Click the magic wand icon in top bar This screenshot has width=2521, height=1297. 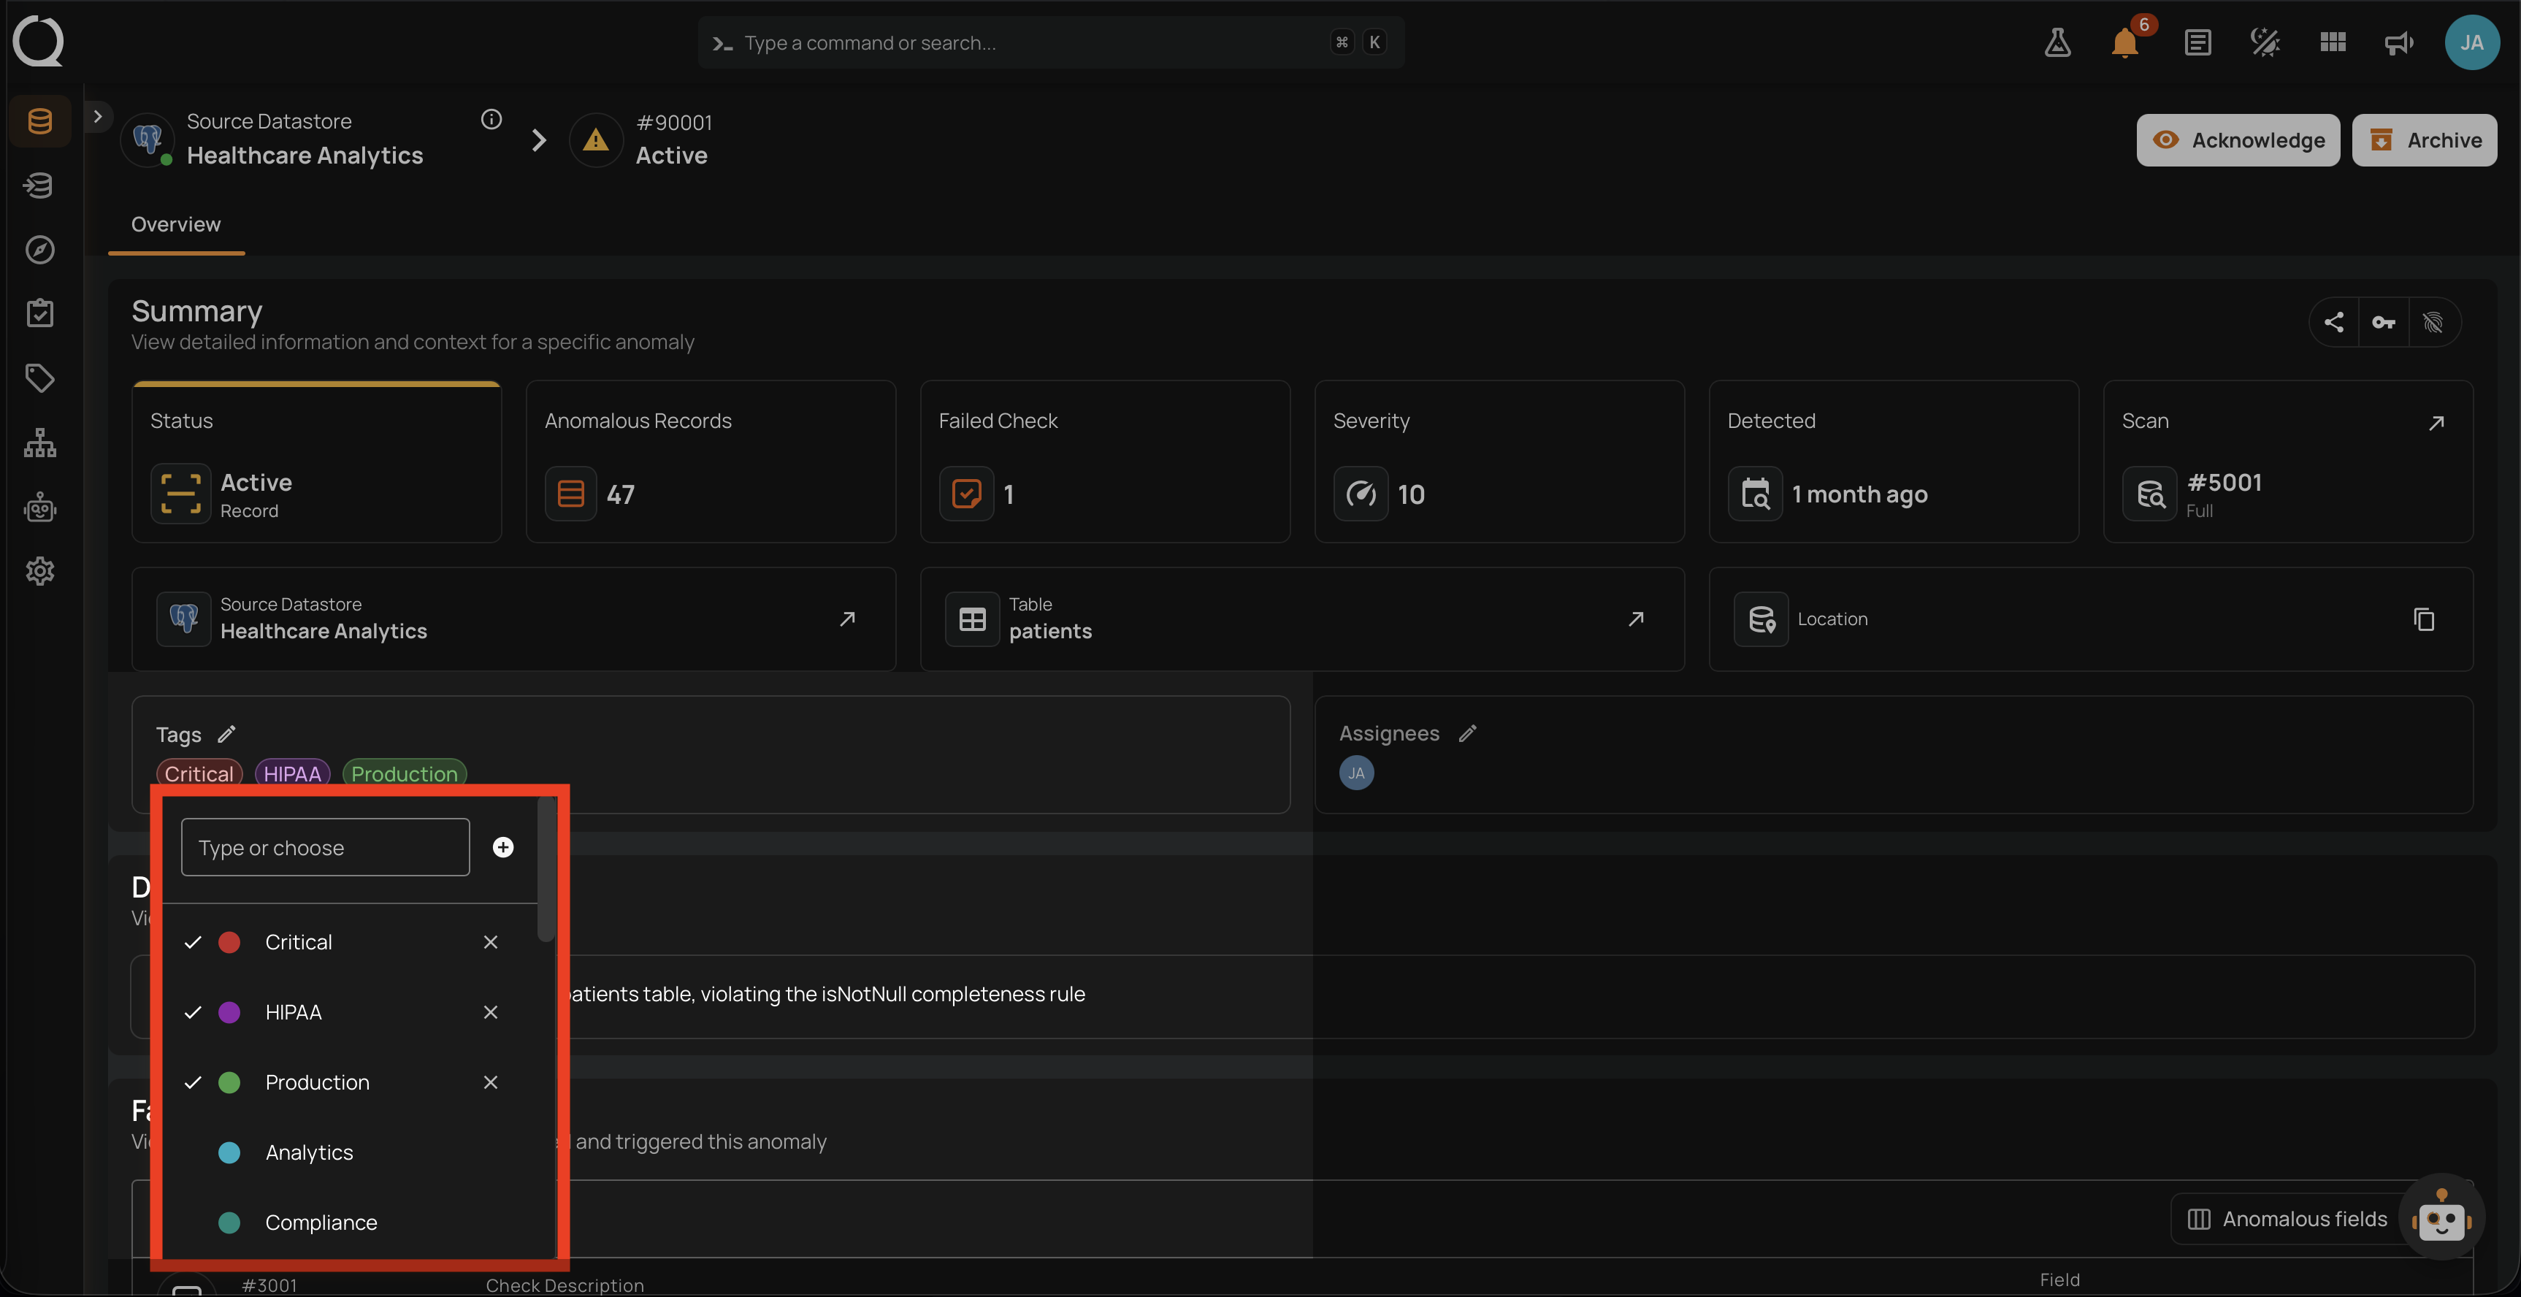(2265, 42)
